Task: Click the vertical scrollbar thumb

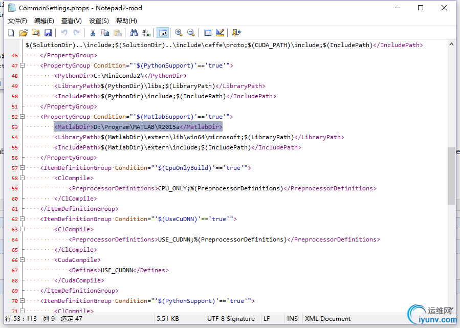Action: click(451, 176)
